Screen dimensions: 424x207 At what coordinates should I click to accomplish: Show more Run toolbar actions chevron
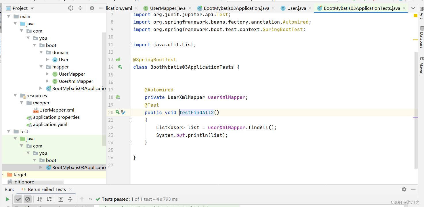(x=91, y=199)
